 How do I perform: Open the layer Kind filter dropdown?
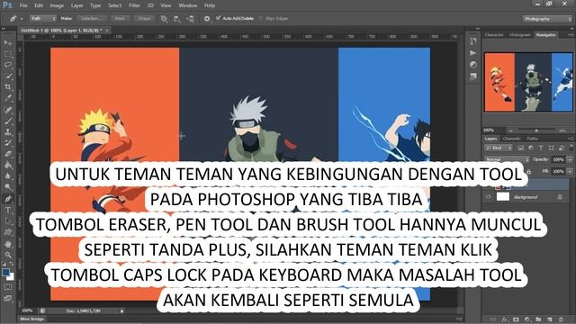(x=499, y=148)
